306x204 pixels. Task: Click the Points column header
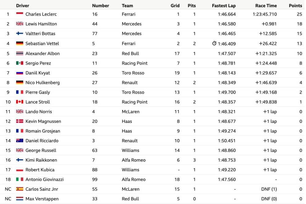(x=296, y=6)
